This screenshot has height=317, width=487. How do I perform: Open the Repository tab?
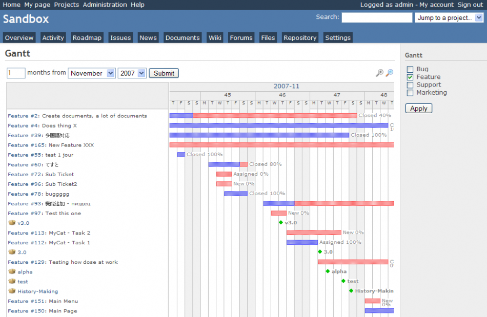[x=300, y=38]
